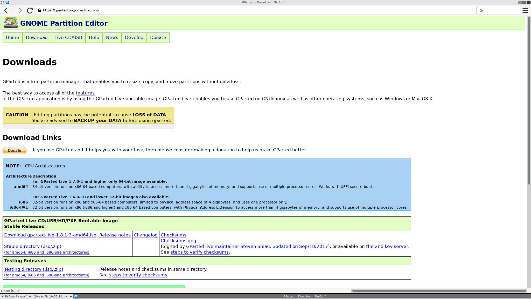The width and height of the screenshot is (531, 299).
Task: Click the Downloads page heading
Action: [x=30, y=62]
